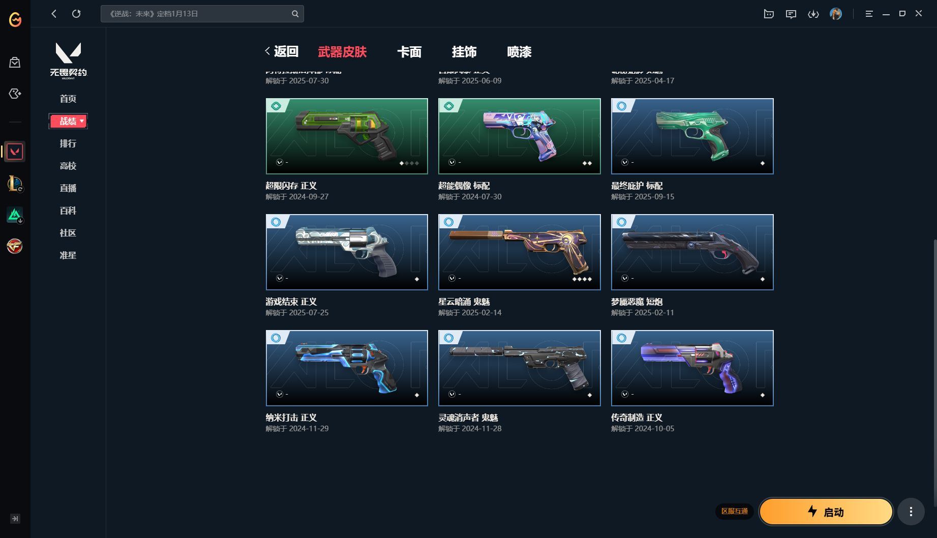The width and height of the screenshot is (937, 538).
Task: Click the 区服互通 badge
Action: point(735,511)
